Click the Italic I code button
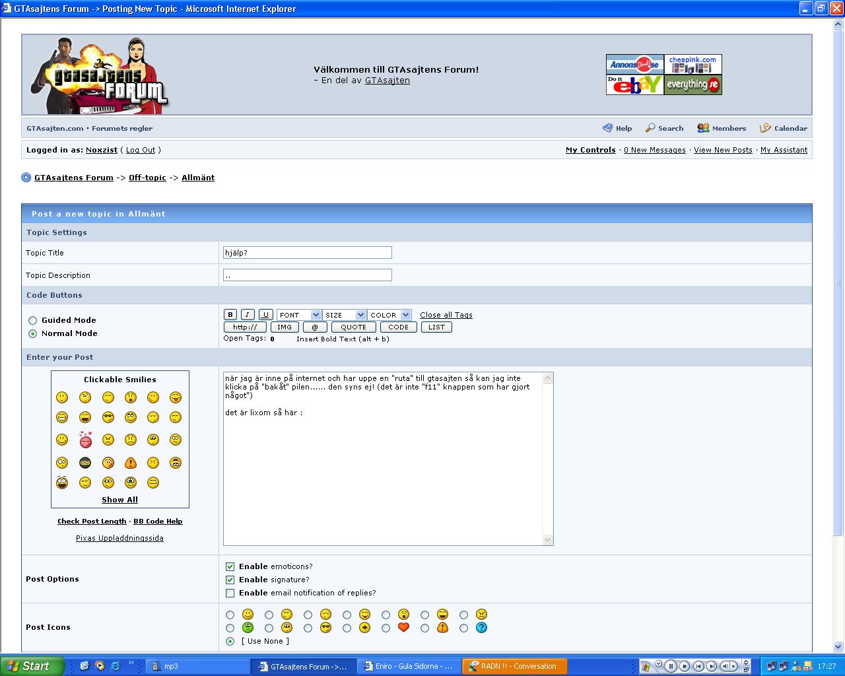The image size is (845, 676). click(x=248, y=315)
